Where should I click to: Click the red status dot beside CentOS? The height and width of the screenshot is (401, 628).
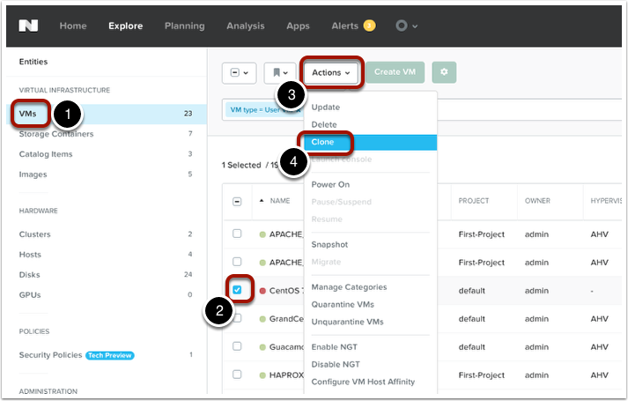coord(262,290)
